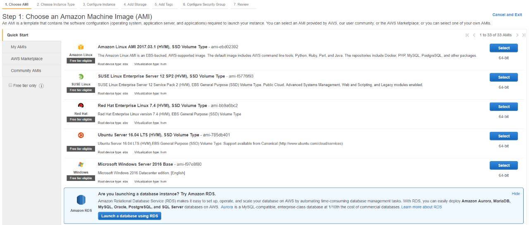This screenshot has width=529, height=225.
Task: Switch to 6. Configure Security Group step
Action: tap(204, 4)
